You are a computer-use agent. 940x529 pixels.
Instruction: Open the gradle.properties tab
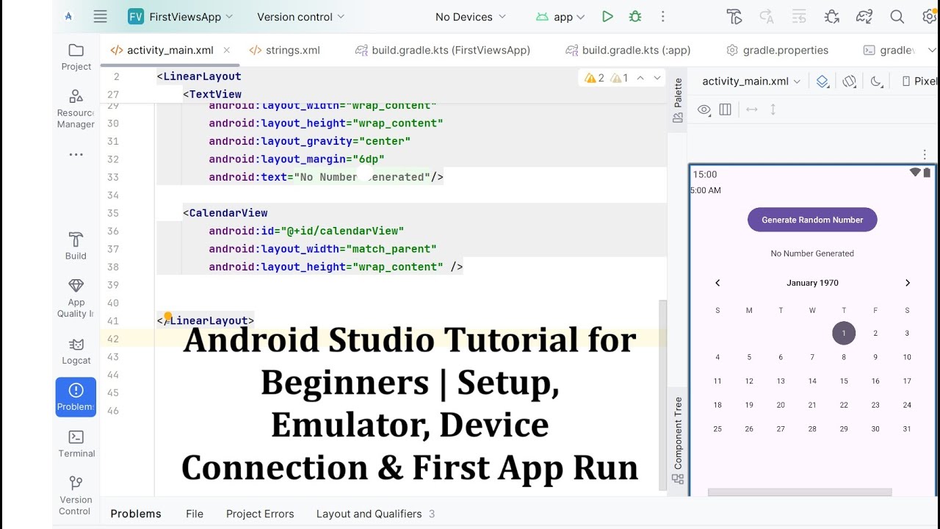[x=777, y=50]
